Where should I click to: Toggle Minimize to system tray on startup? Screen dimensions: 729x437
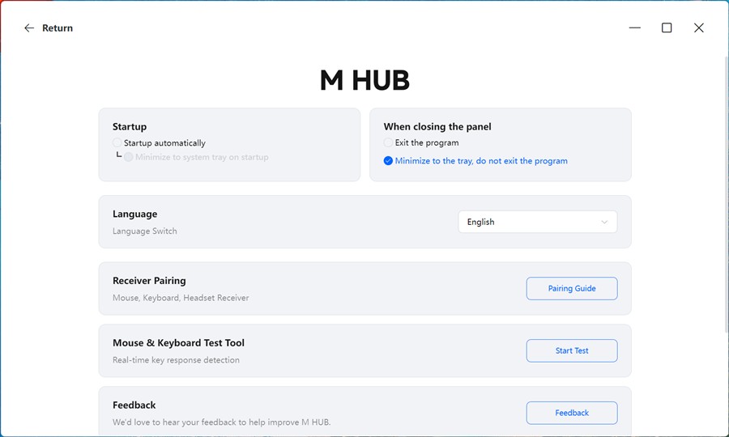point(129,157)
